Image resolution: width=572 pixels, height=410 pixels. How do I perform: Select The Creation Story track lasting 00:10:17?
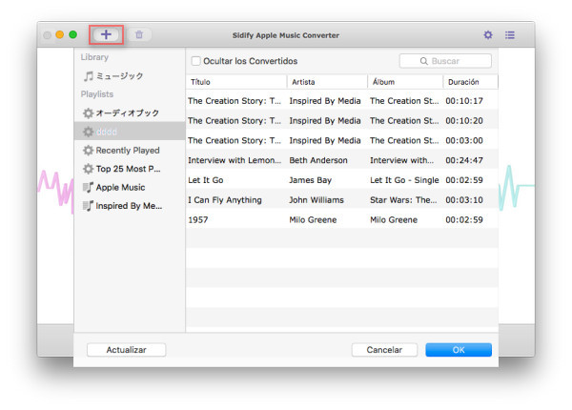[x=342, y=101]
